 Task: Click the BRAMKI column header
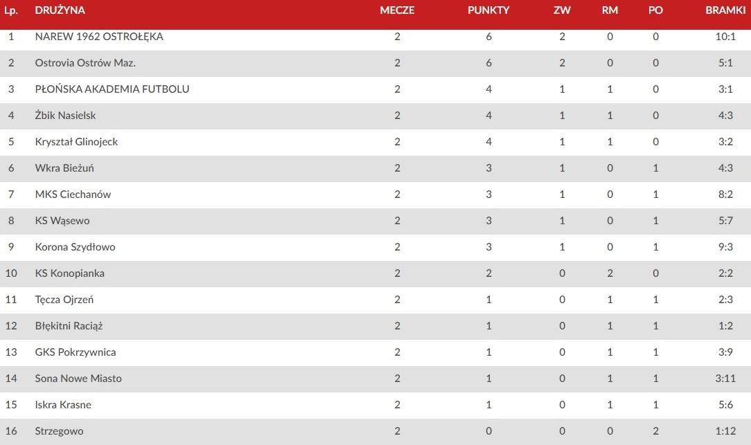725,10
